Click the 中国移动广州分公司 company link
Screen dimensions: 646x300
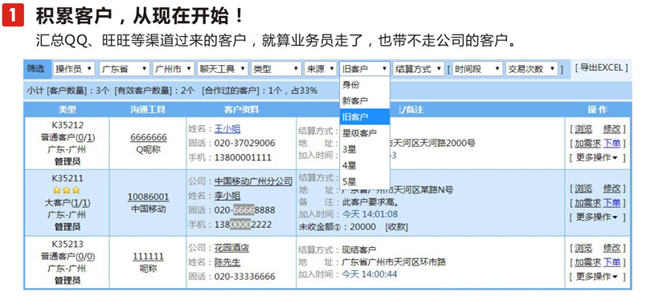click(253, 181)
